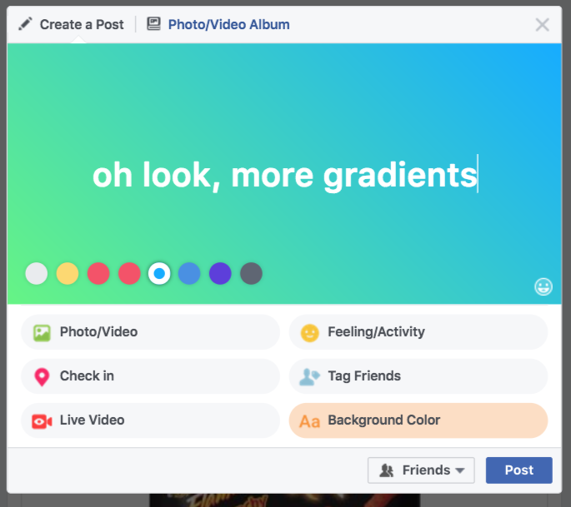Click the blue Post button
Screen dimensions: 571x507
coord(518,470)
